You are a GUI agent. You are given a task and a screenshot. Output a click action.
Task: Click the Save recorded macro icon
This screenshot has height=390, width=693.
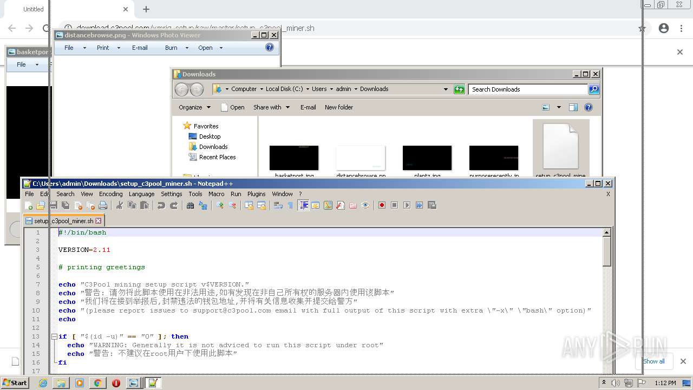(x=432, y=205)
